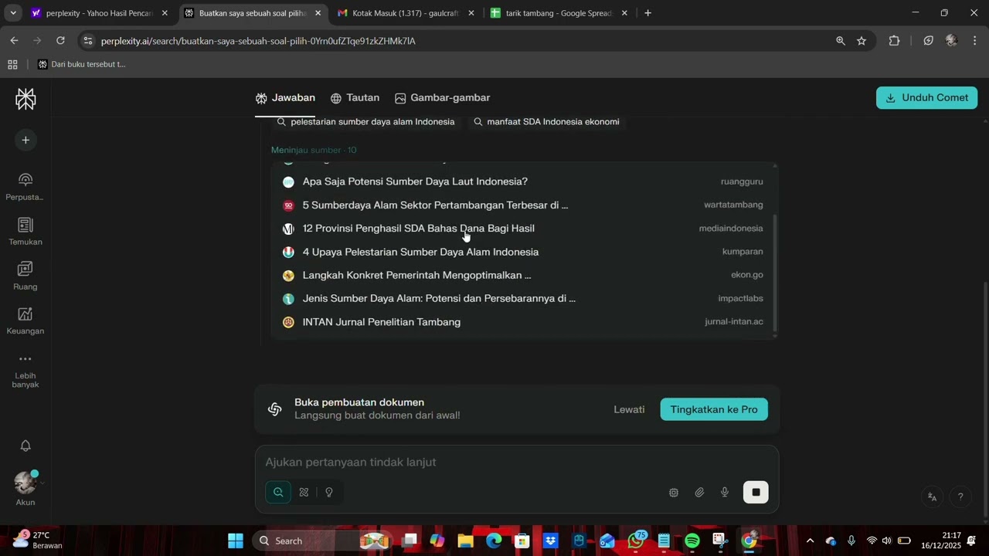
Task: Select the Labs lightbulb mode icon
Action: 329,492
